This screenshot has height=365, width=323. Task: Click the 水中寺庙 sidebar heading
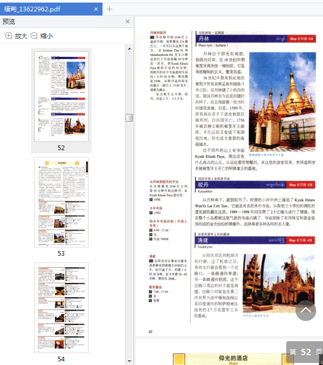(x=156, y=208)
